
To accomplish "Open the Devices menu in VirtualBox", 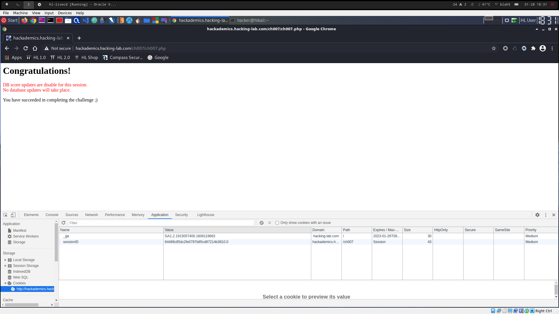I will (x=65, y=13).
